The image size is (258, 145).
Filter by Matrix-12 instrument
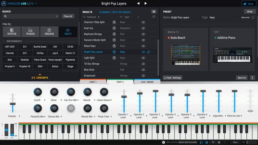[70, 53]
